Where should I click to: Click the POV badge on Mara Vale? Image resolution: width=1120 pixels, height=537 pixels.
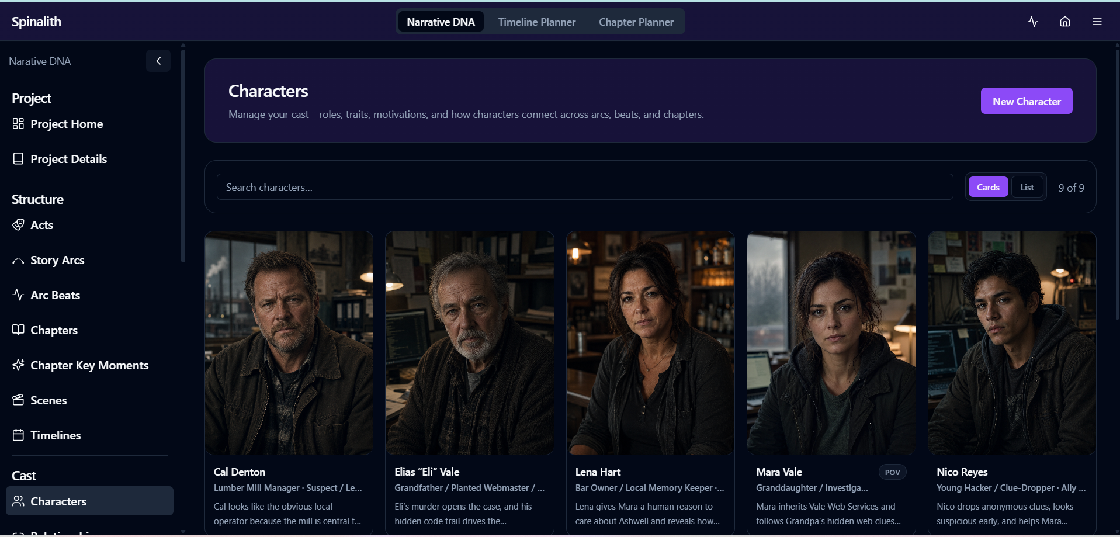(892, 472)
